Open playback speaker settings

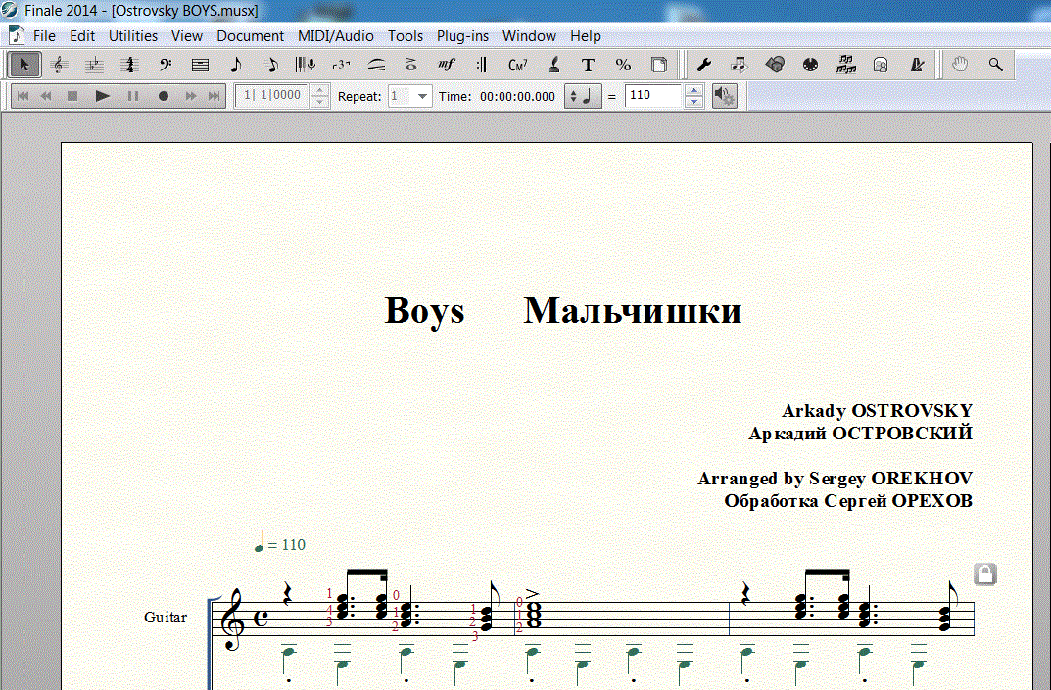(x=725, y=96)
